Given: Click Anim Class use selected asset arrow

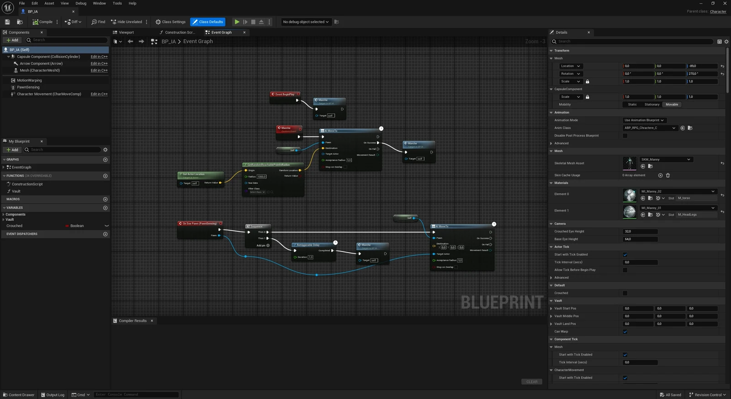Looking at the screenshot, I should [683, 128].
